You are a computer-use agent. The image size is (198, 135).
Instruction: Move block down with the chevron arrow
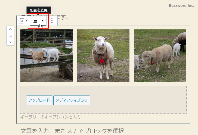click(x=10, y=42)
